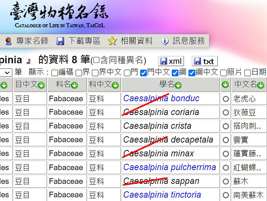Click the sort arrow next to 目中文 header
Screen dimensions: 267x201
41,85
